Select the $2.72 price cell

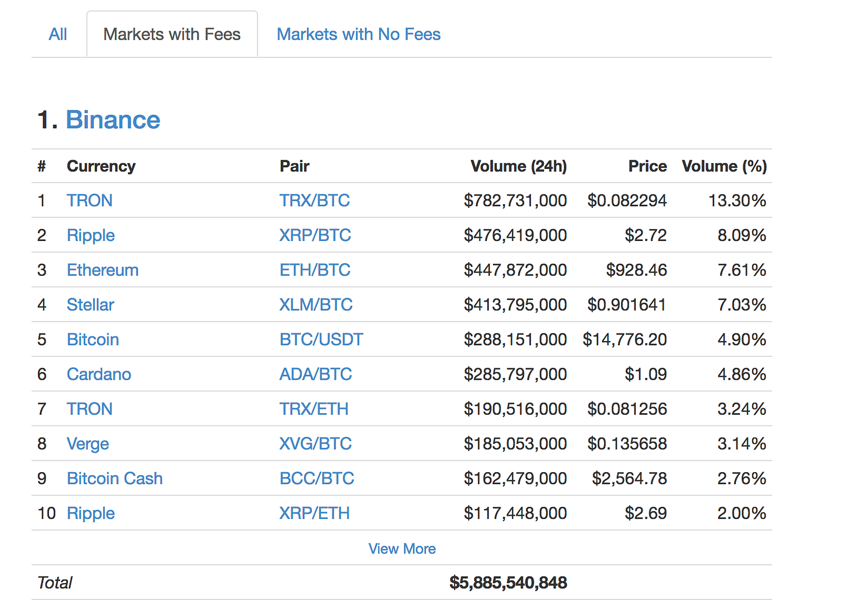(645, 235)
